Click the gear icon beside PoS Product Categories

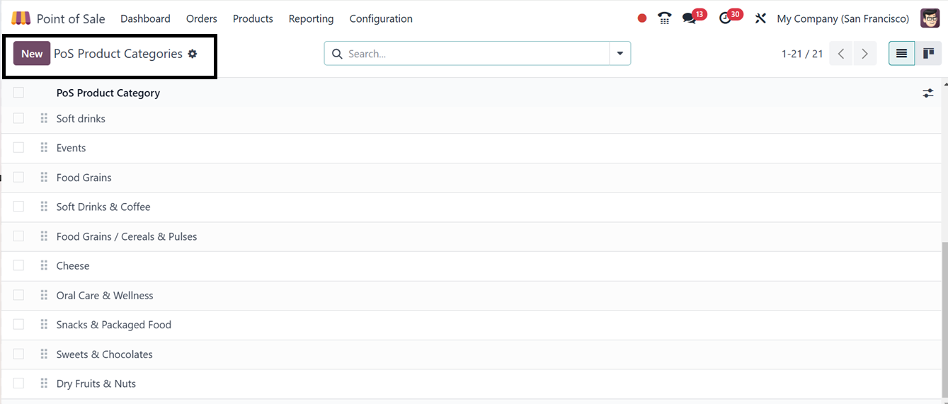point(193,54)
